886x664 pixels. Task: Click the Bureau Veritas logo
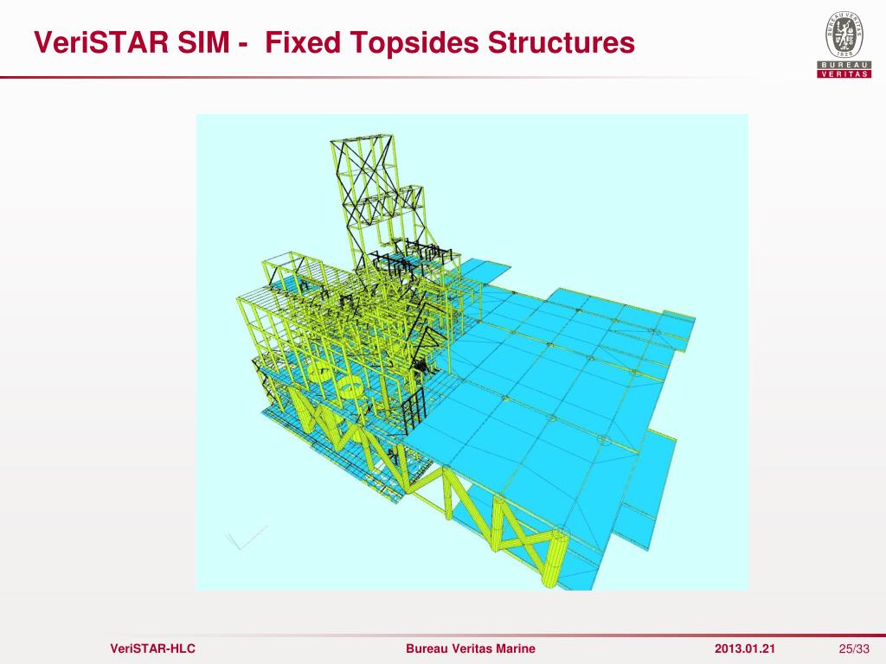coord(844,44)
